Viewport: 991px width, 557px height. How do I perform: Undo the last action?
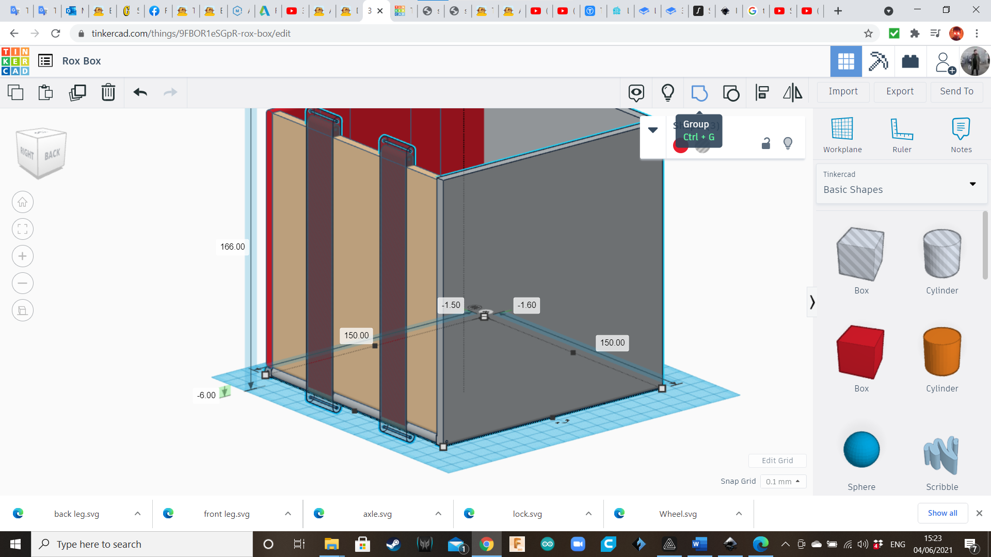tap(140, 93)
